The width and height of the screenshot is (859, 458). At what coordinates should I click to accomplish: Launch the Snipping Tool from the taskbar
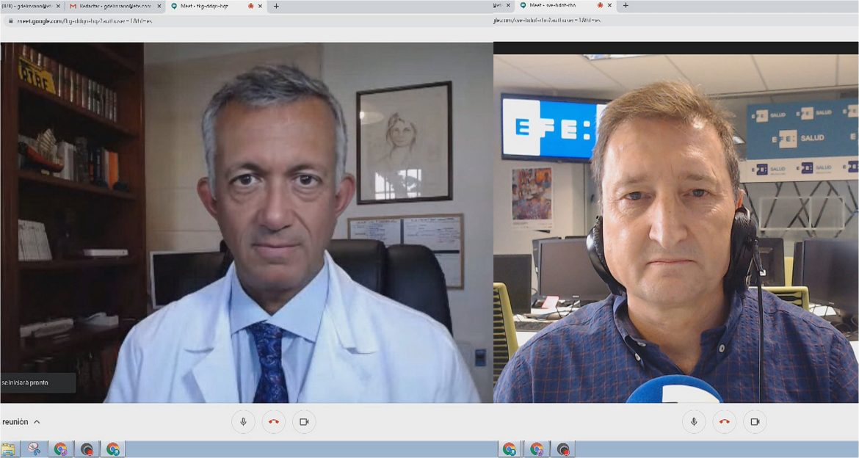click(x=35, y=449)
